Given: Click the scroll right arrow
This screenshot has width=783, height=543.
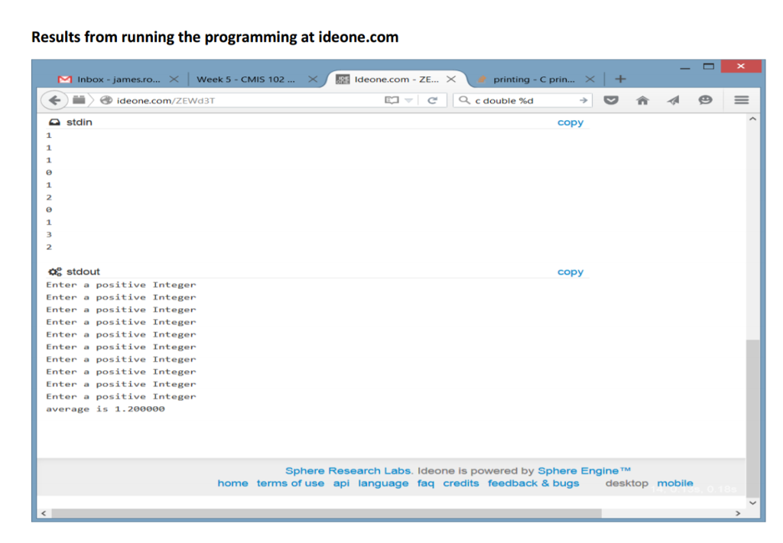Looking at the screenshot, I should 738,513.
